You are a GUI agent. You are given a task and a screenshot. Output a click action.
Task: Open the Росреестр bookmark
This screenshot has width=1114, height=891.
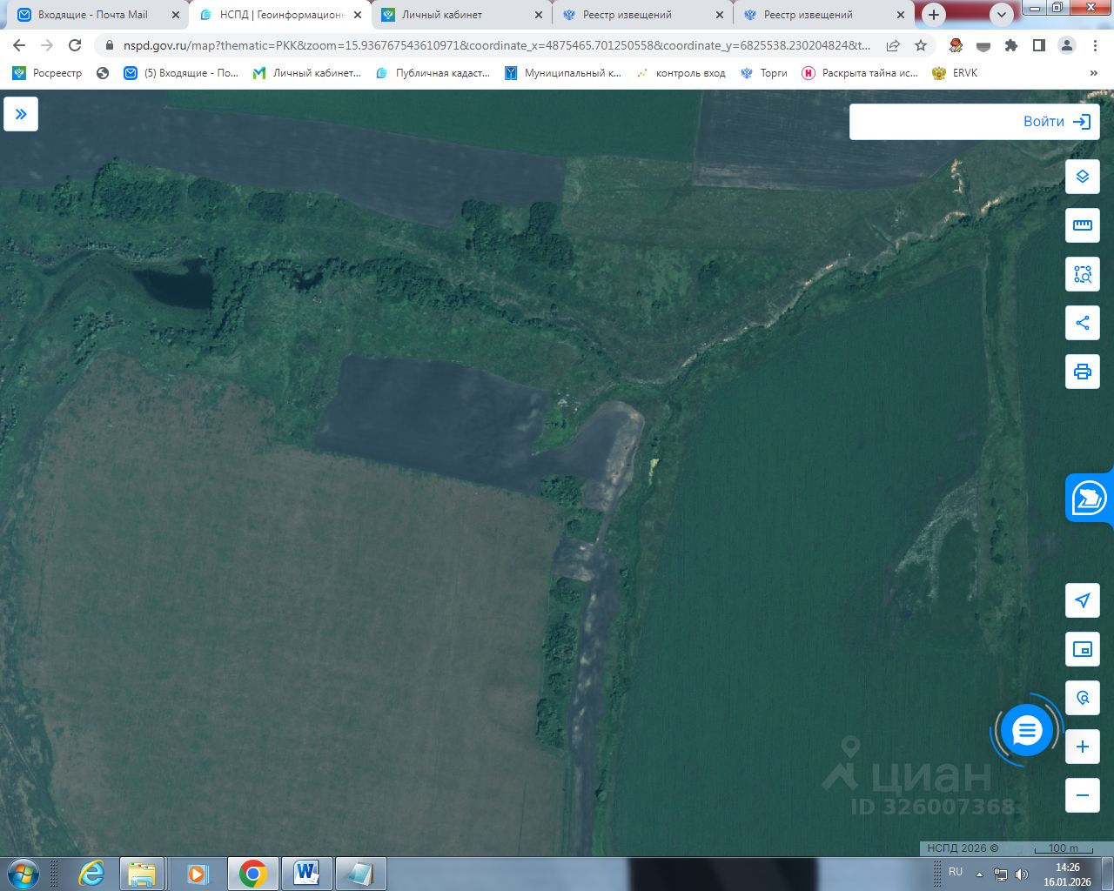pyautogui.click(x=47, y=73)
